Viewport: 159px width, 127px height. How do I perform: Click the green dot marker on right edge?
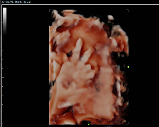tap(128, 67)
